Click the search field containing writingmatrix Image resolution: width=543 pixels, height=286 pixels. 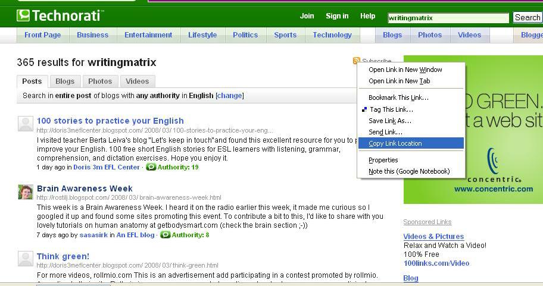point(448,18)
